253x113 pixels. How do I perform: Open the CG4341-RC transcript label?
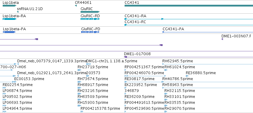[135, 22]
